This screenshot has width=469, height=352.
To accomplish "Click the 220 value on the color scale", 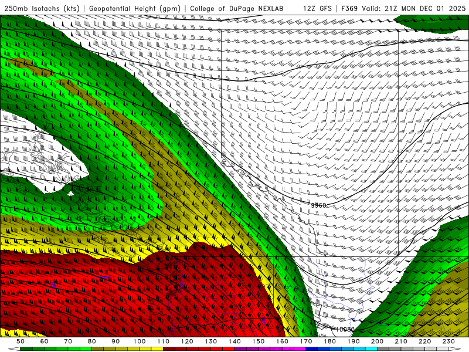I will (x=424, y=341).
